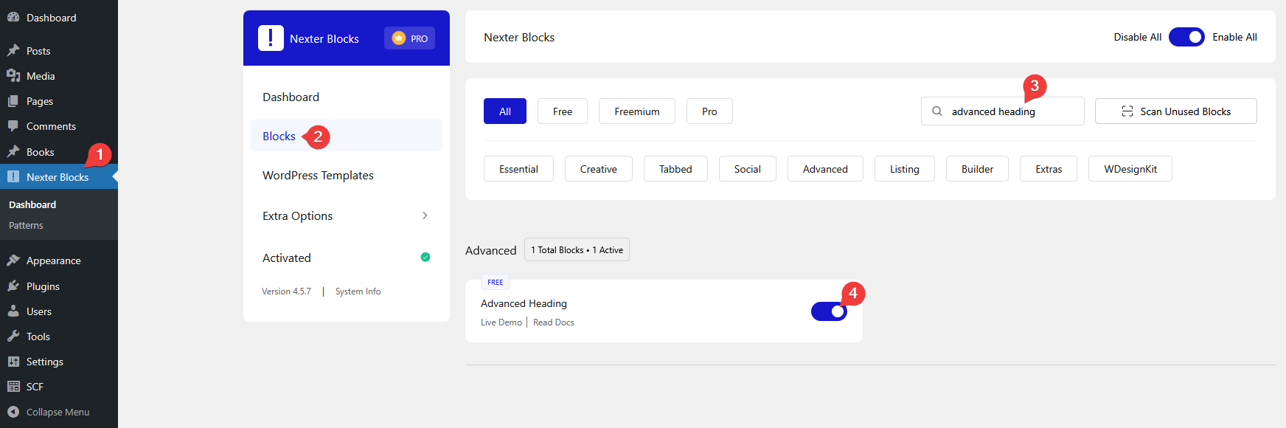The height and width of the screenshot is (428, 1286).
Task: Click the Media icon in sidebar
Action: 13,76
